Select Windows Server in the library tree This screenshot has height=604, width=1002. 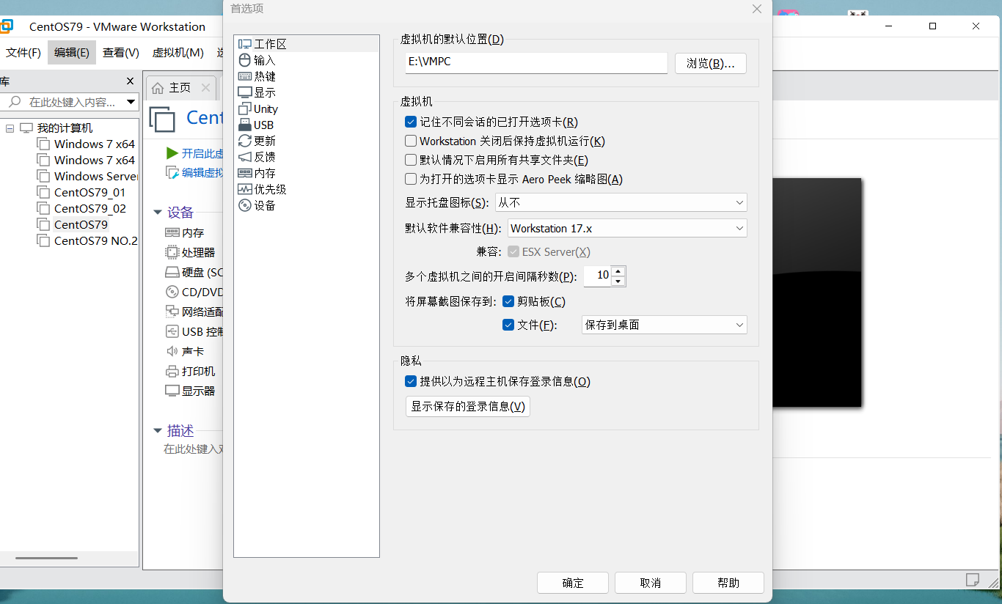[x=95, y=176]
